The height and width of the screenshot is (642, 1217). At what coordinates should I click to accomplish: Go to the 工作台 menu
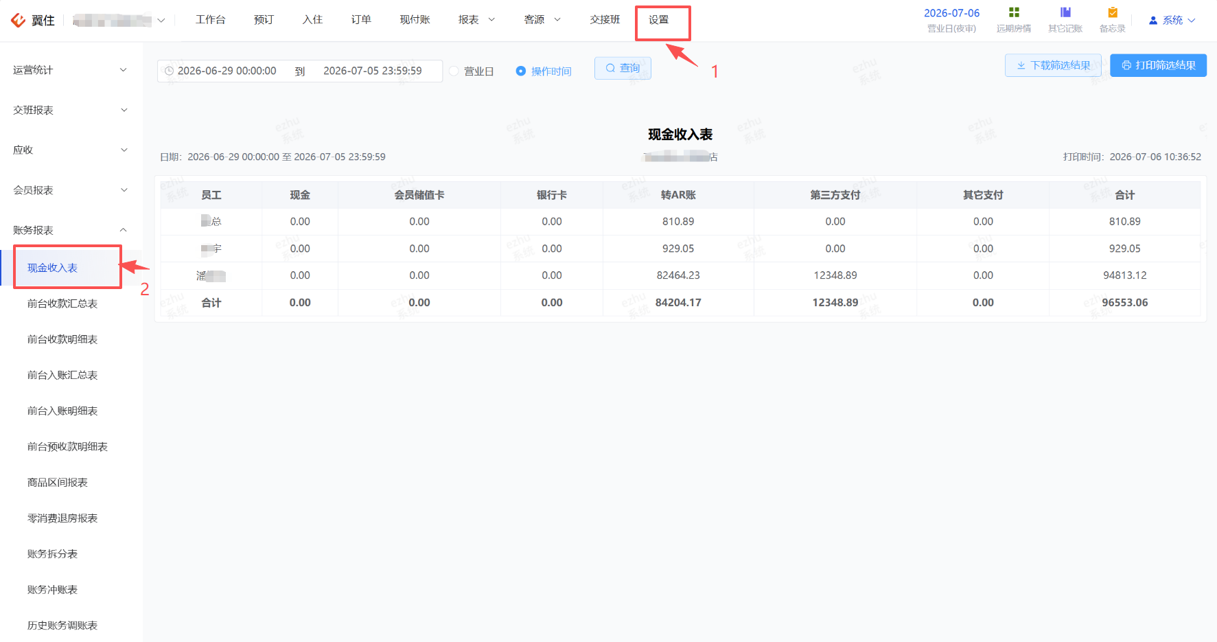coord(210,20)
